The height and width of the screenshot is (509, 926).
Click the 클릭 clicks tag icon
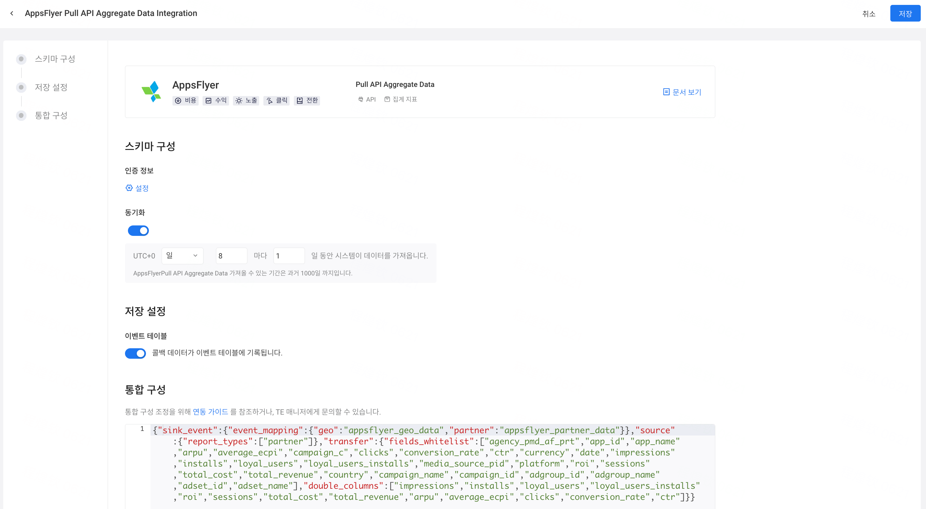pos(270,101)
